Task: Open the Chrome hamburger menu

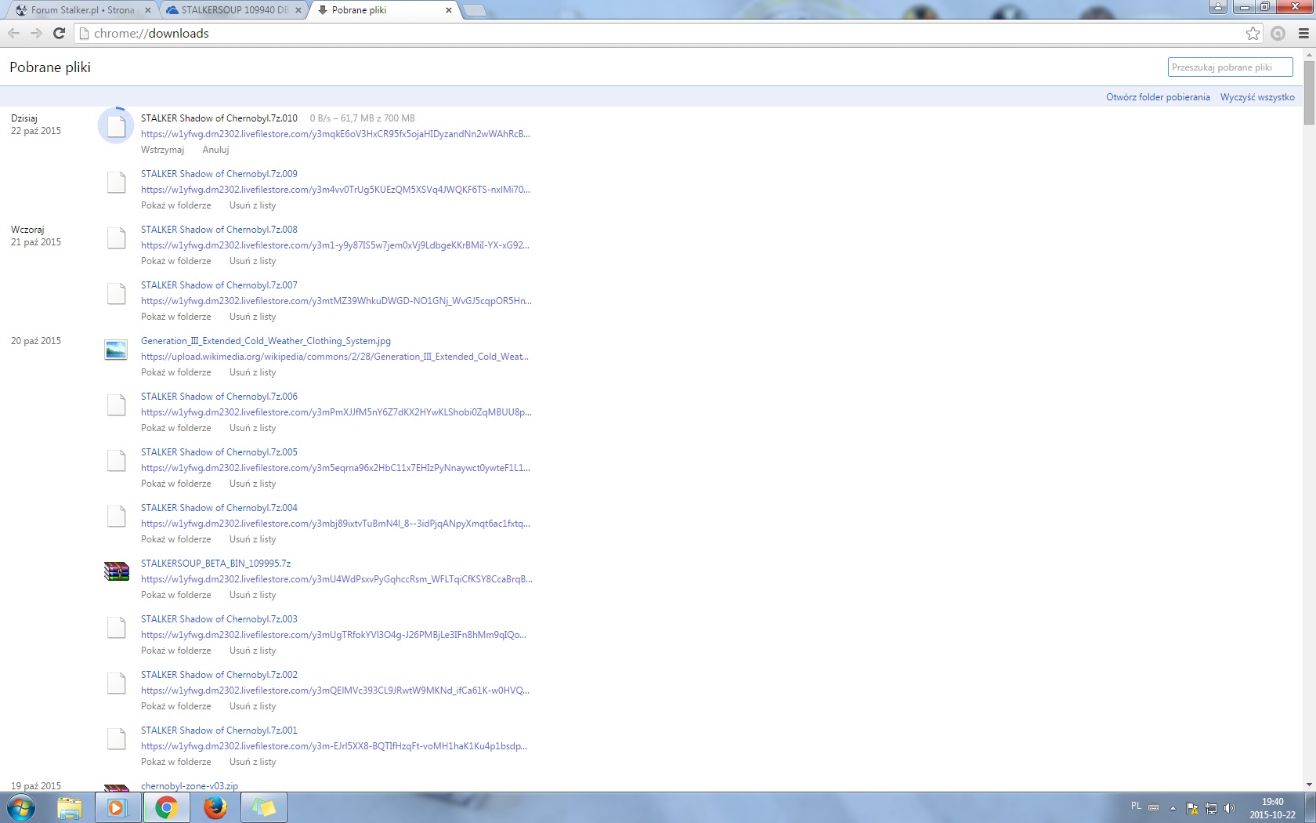Action: pos(1303,33)
